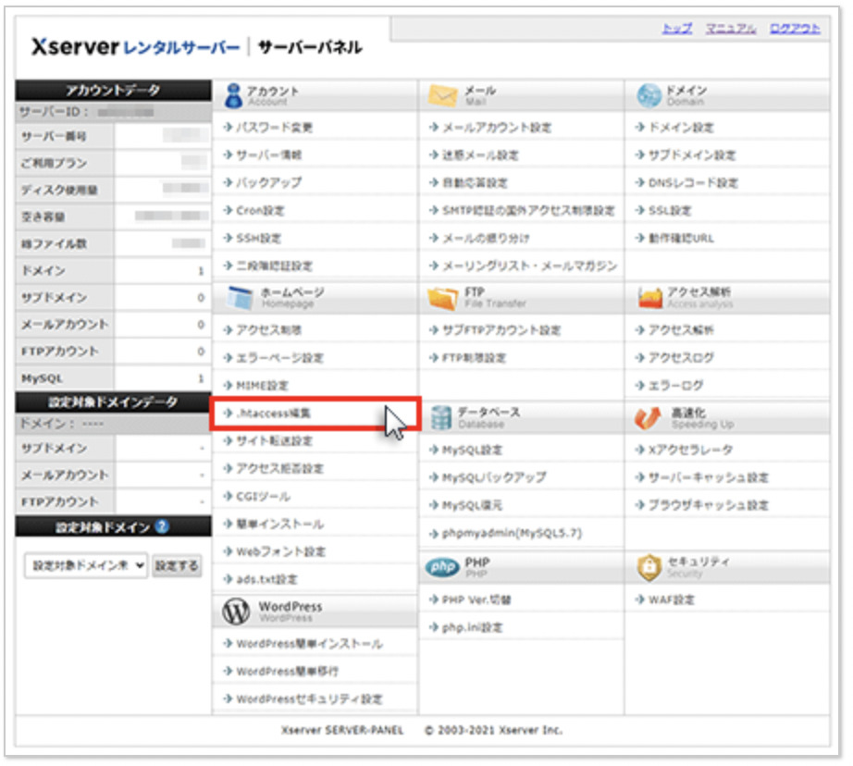Screen dimensions: 853x766
Task: Open Cron設定
Action: tap(260, 211)
